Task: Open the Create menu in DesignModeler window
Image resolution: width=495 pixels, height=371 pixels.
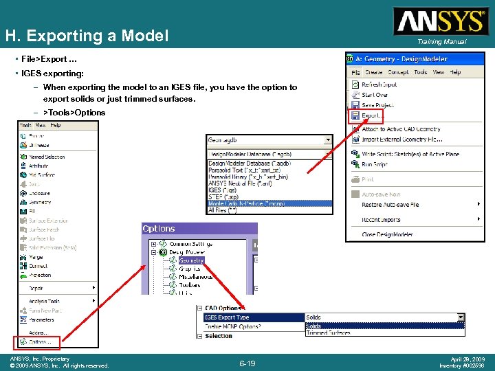Action: (x=374, y=72)
